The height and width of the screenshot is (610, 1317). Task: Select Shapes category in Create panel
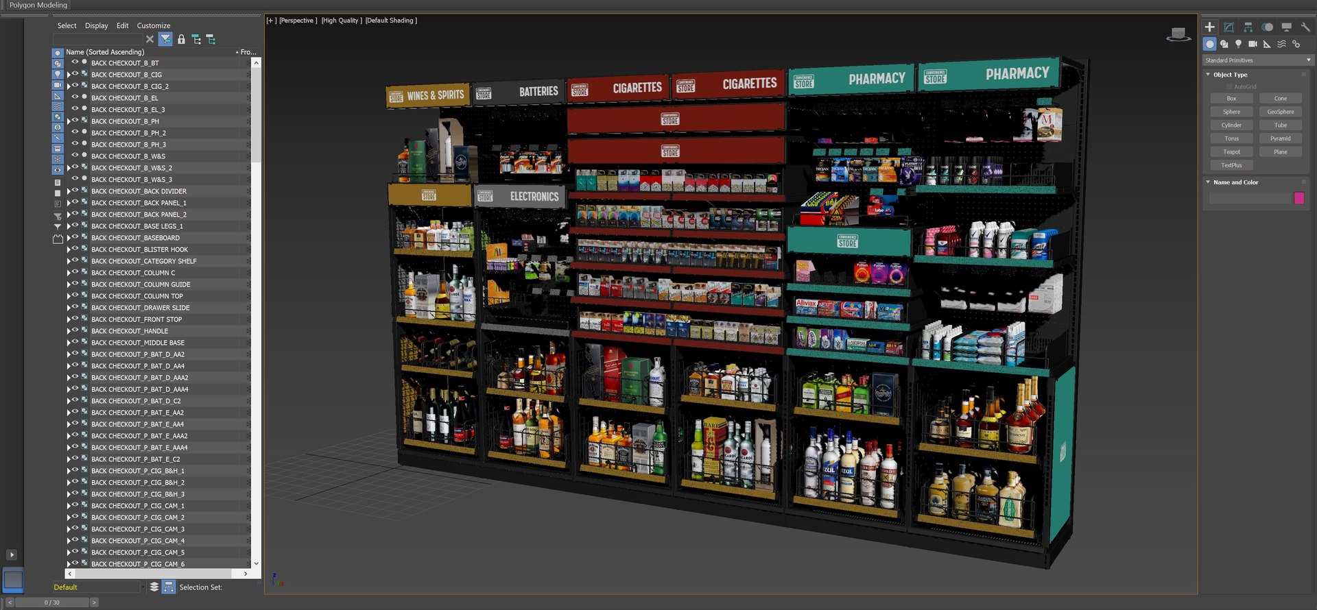click(x=1224, y=44)
